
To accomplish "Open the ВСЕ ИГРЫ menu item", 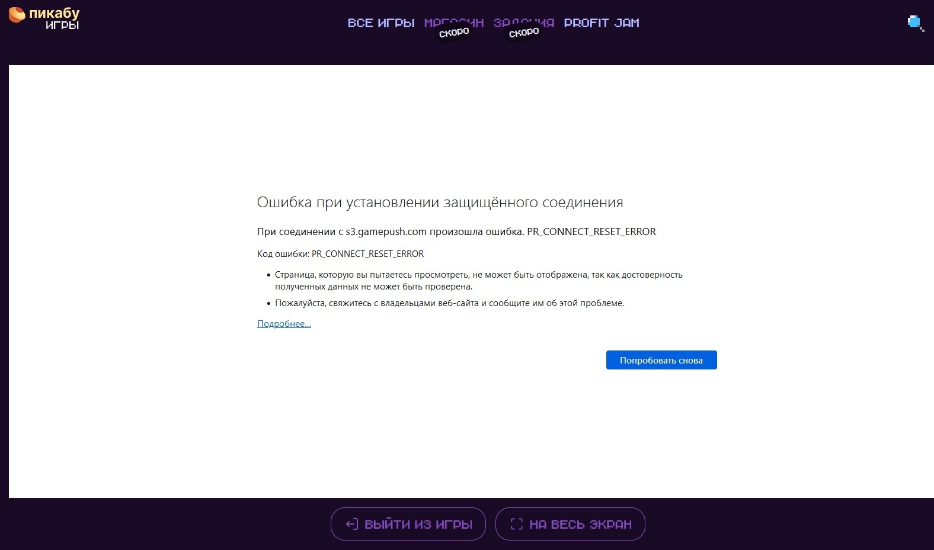I will [x=381, y=23].
